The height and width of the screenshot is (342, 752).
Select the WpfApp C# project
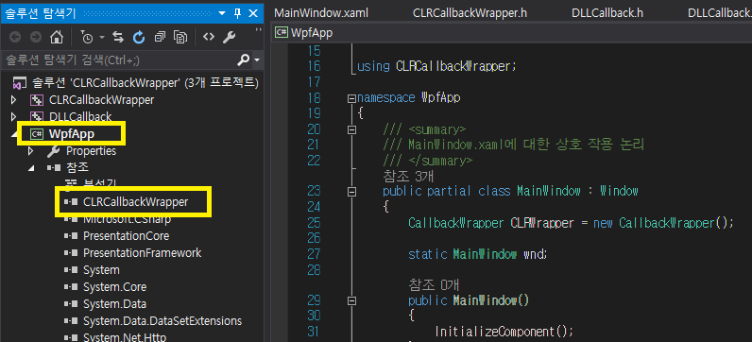[71, 134]
